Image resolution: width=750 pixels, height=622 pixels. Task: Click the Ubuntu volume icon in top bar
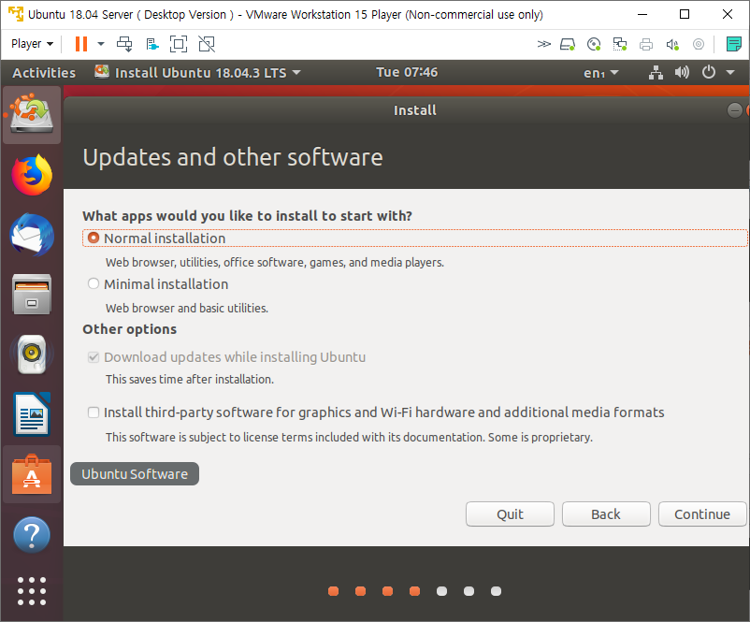click(682, 72)
